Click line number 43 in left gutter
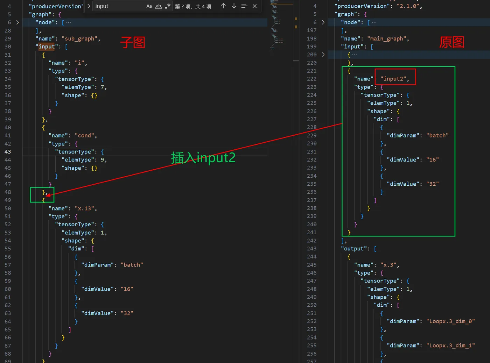The width and height of the screenshot is (490, 363). [8, 152]
